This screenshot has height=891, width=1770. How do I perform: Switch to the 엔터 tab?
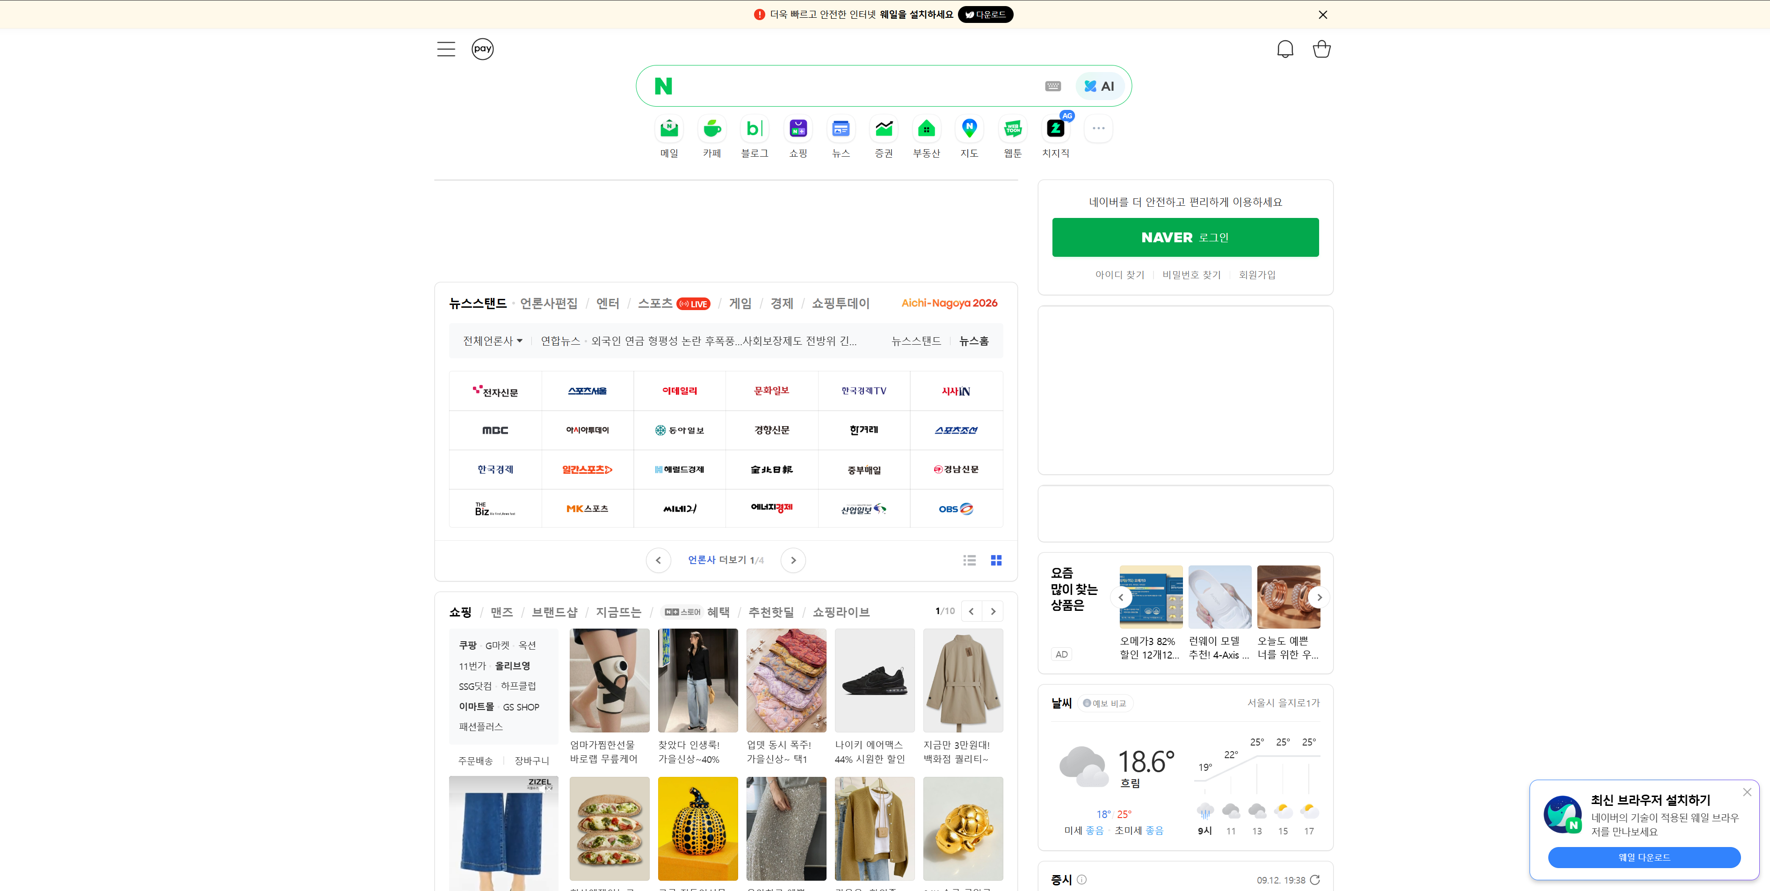pos(608,304)
